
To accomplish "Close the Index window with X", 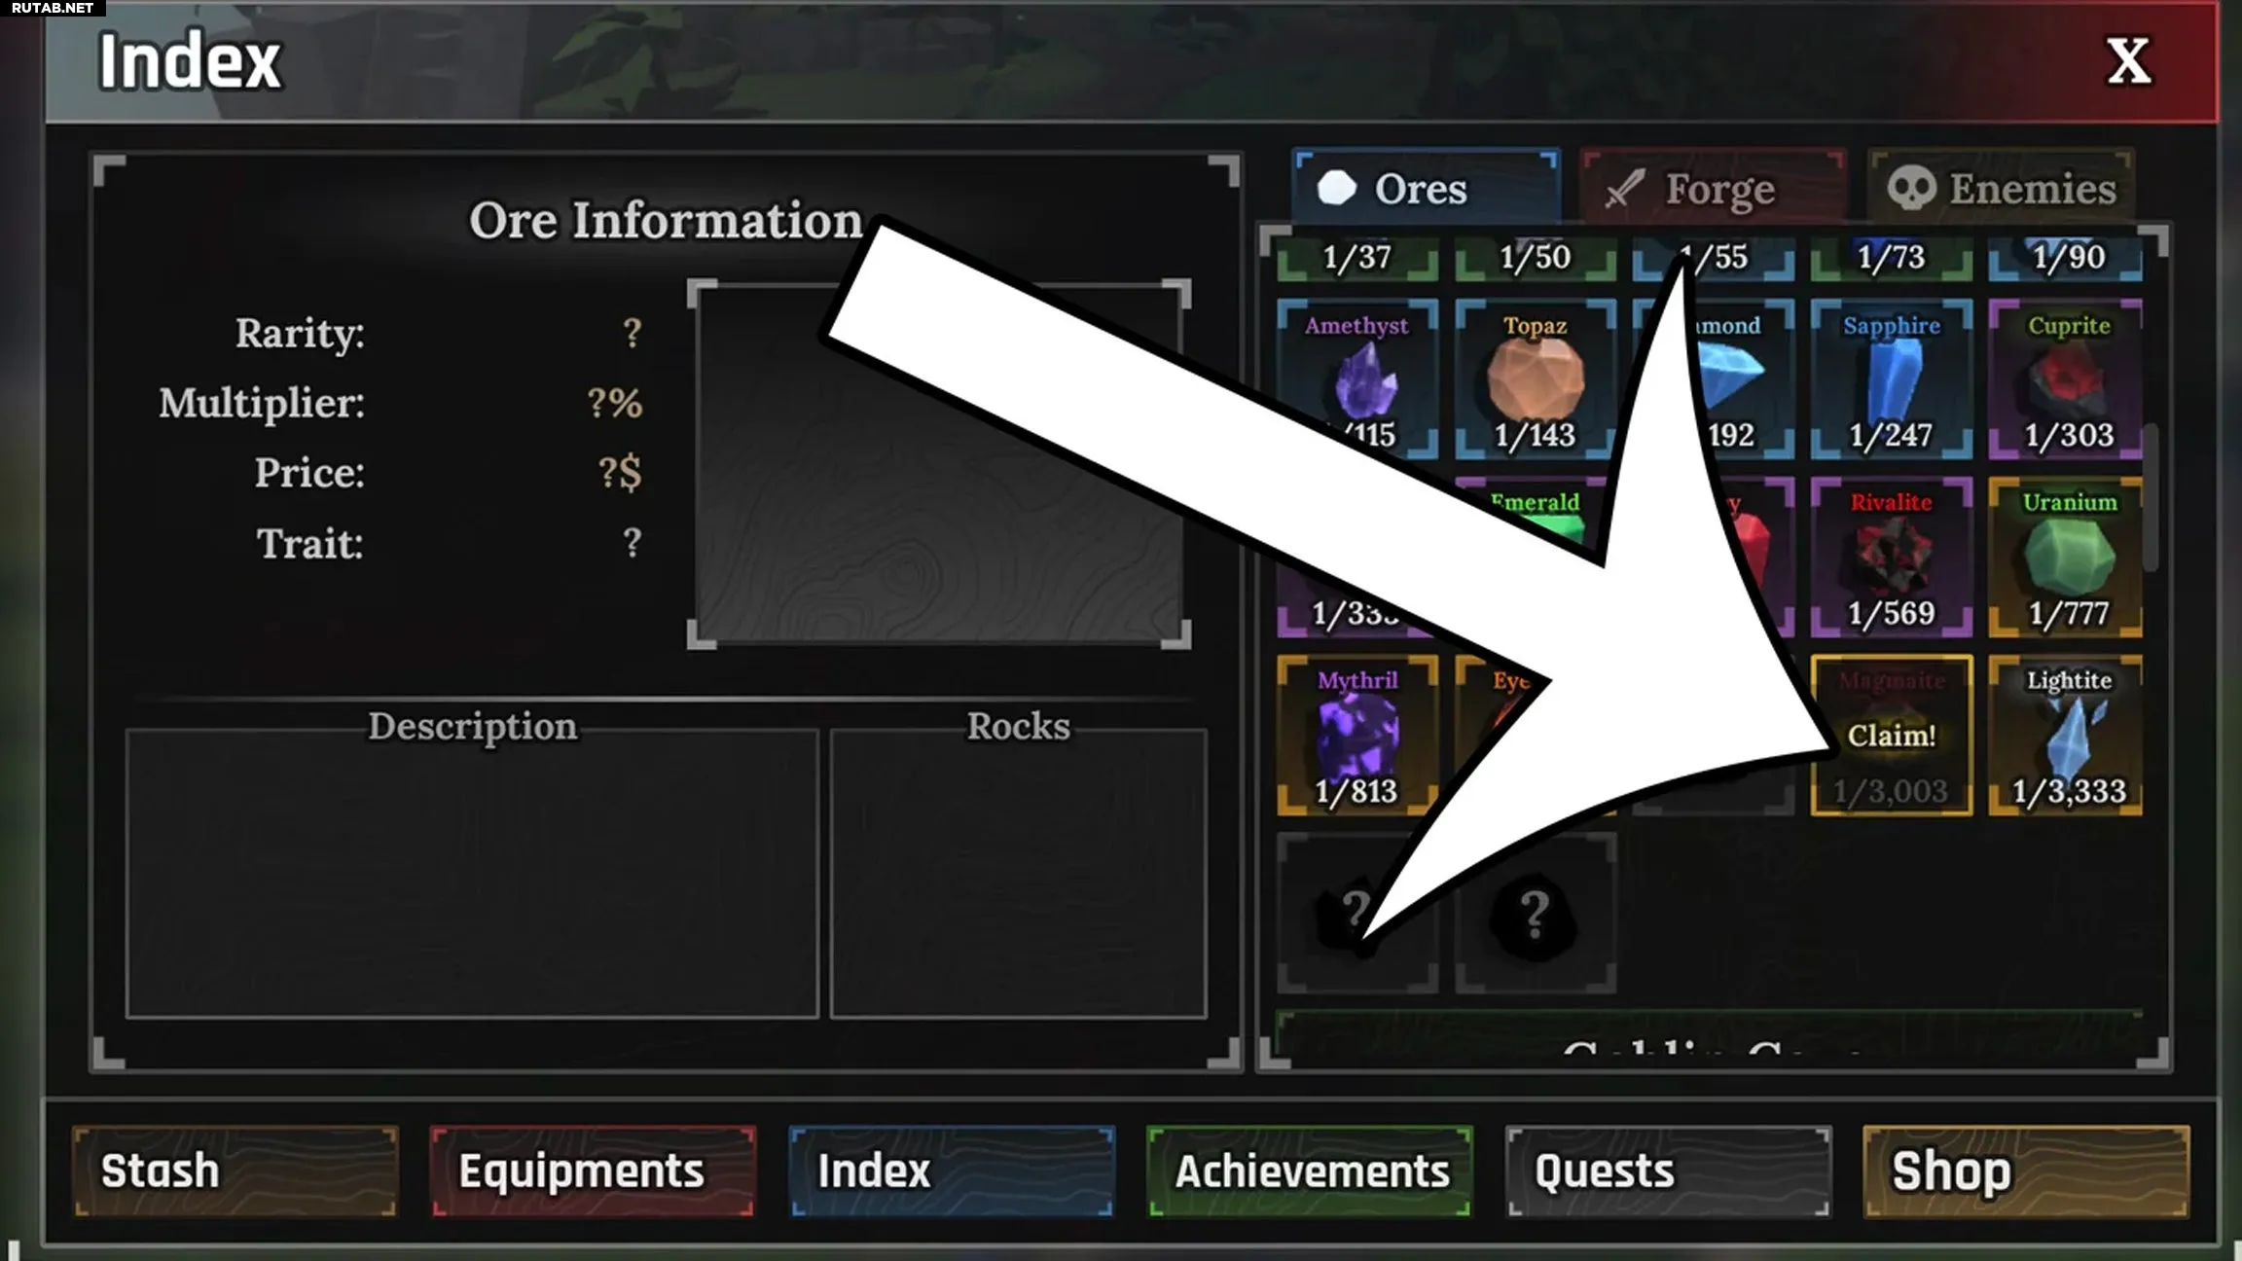I will [2128, 61].
